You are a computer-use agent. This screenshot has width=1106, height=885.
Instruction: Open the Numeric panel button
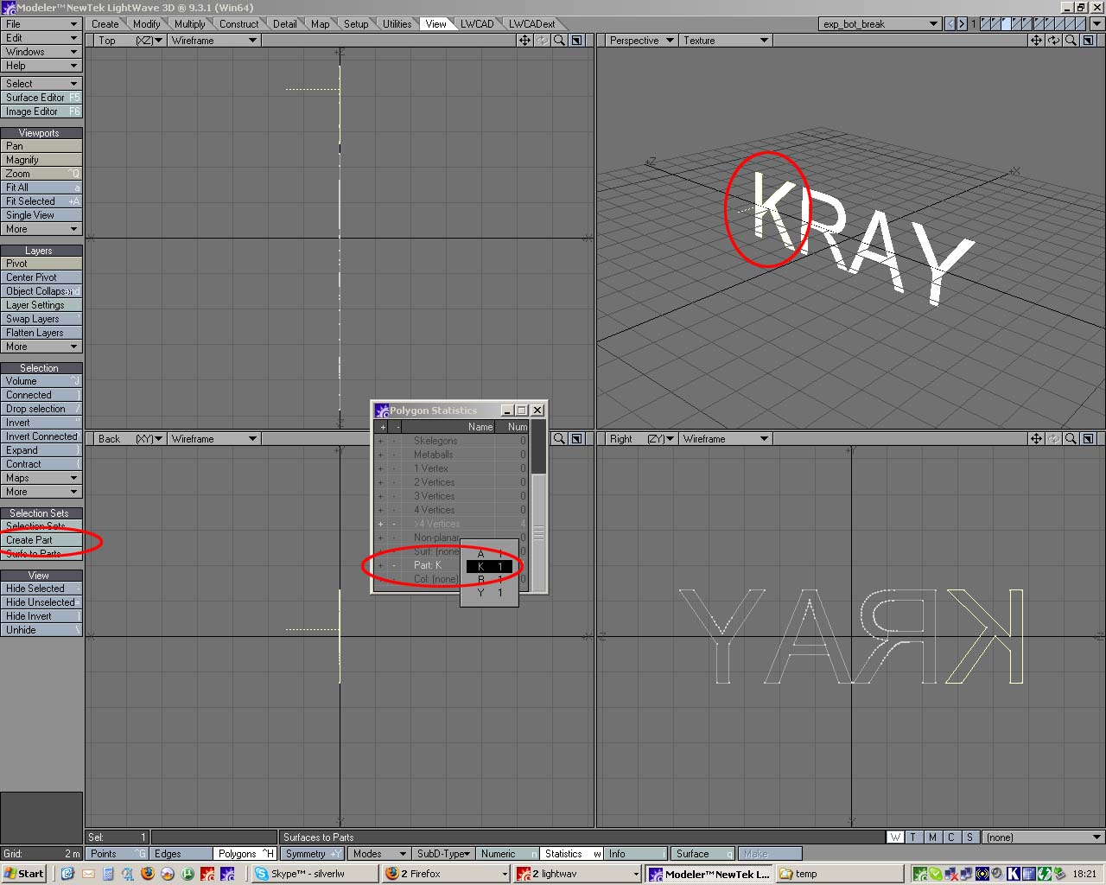(x=507, y=854)
